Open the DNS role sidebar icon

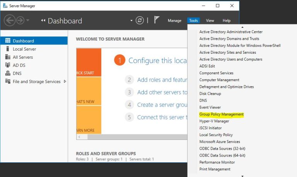pos(8,73)
